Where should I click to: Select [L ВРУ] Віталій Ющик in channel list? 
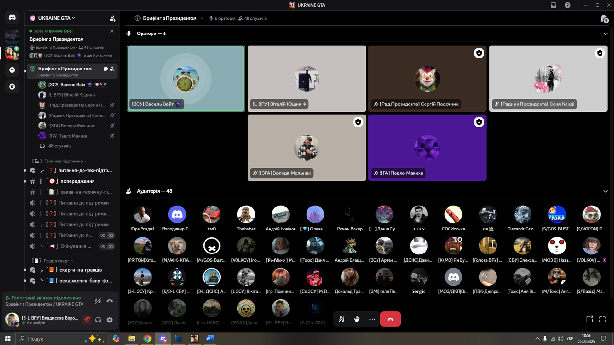tap(77, 95)
